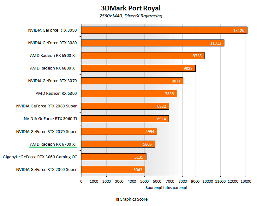Select the x-axis tick label 12000

coord(233,181)
